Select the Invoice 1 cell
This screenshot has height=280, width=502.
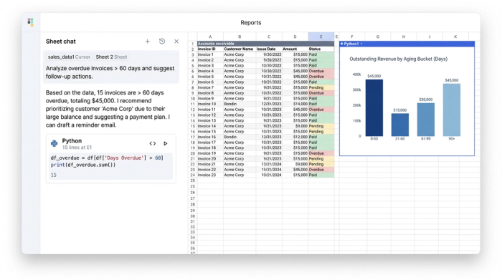[x=210, y=54]
